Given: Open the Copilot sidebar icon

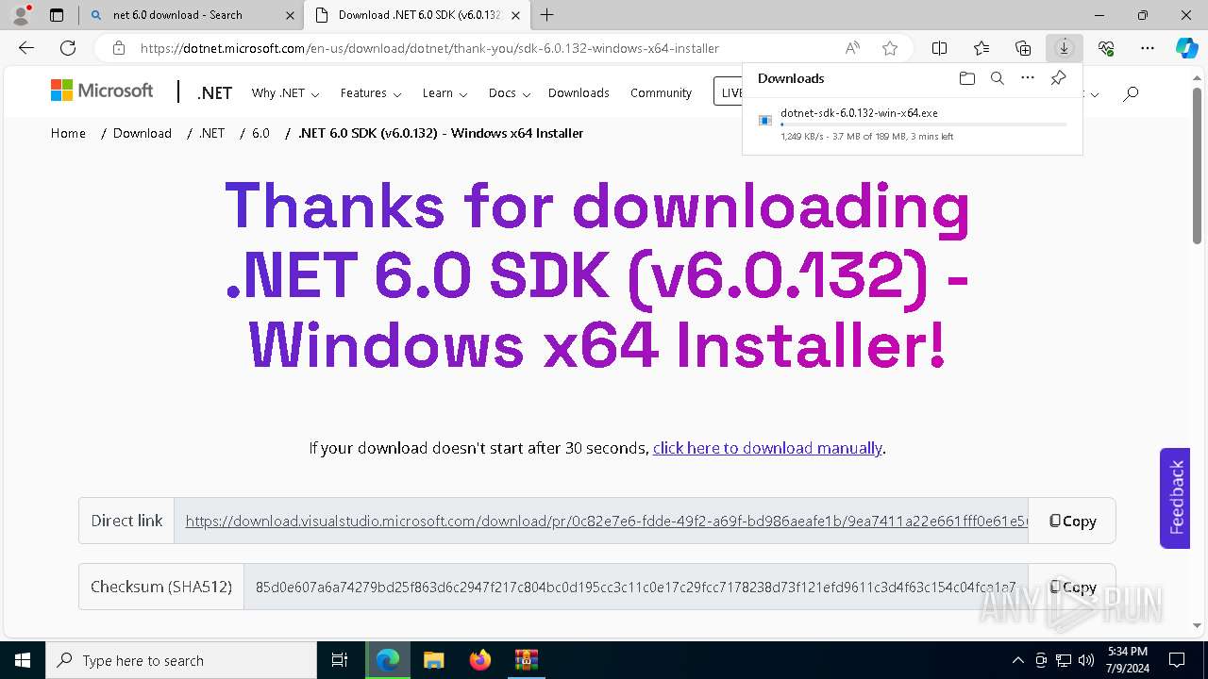Looking at the screenshot, I should [x=1186, y=48].
